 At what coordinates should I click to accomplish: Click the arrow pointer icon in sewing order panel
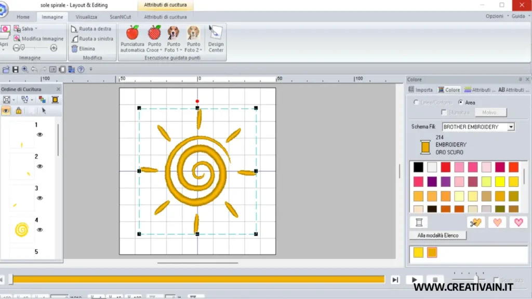point(44,111)
